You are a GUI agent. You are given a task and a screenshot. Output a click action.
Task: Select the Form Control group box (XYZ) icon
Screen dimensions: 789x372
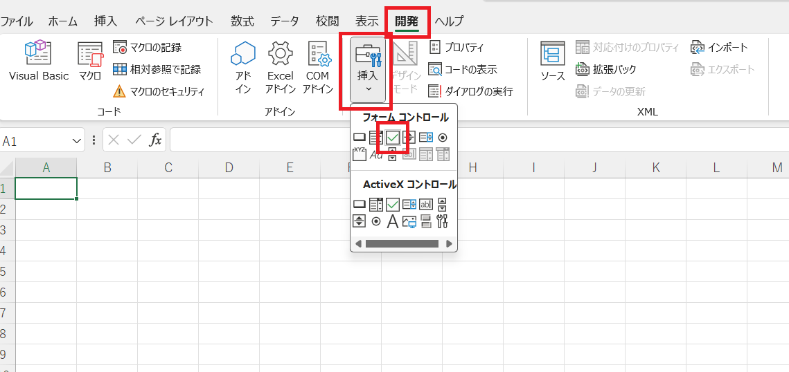coord(359,154)
